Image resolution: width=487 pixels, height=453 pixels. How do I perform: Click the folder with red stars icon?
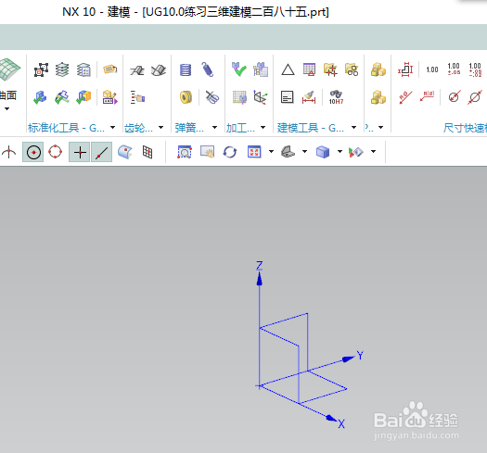(330, 69)
